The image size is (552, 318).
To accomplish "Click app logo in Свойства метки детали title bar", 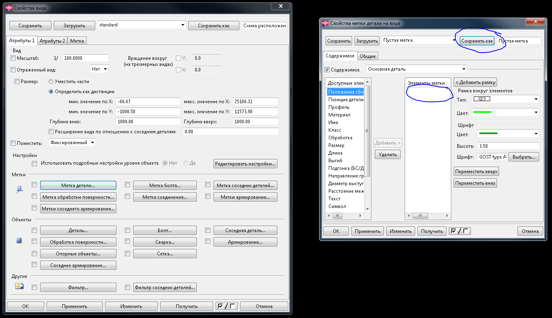I will [325, 23].
